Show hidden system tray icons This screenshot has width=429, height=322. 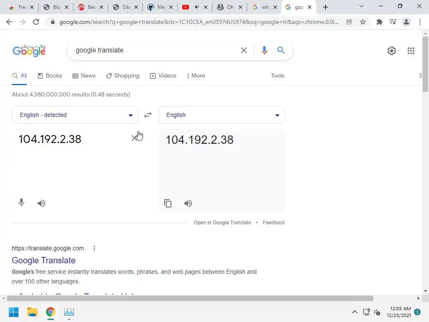tap(354, 312)
